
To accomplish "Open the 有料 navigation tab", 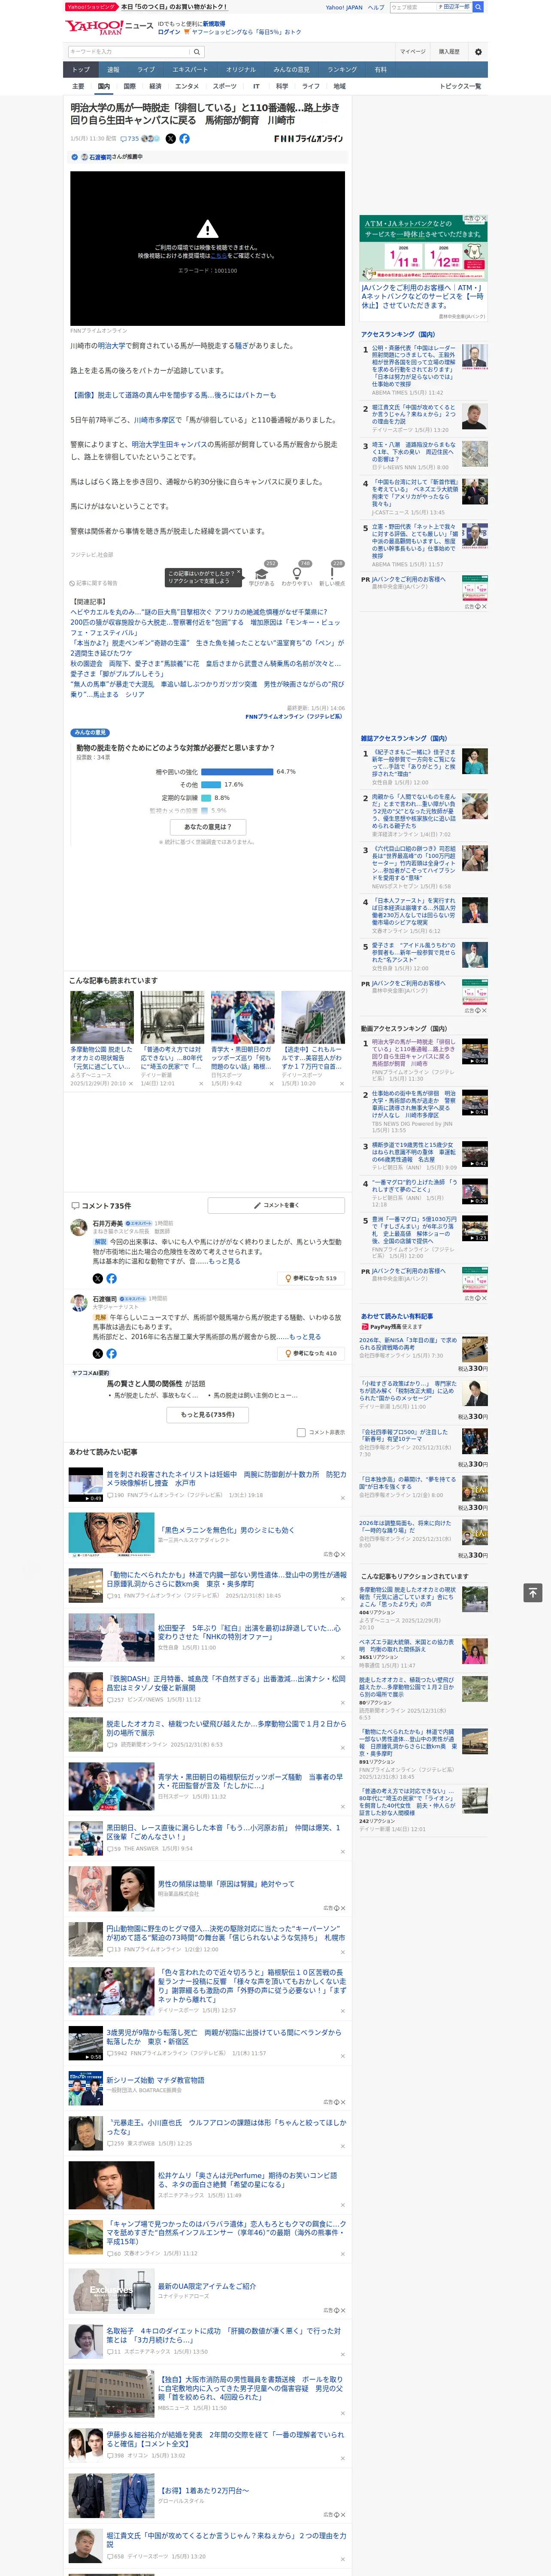I will click(x=380, y=70).
